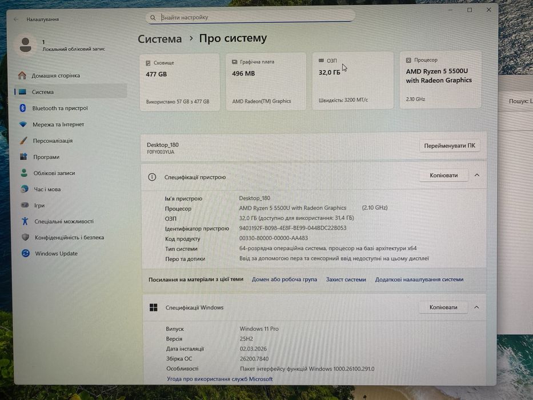Click the processor chip icon on Процесор card
Image resolution: width=533 pixels, height=400 pixels.
click(408, 60)
